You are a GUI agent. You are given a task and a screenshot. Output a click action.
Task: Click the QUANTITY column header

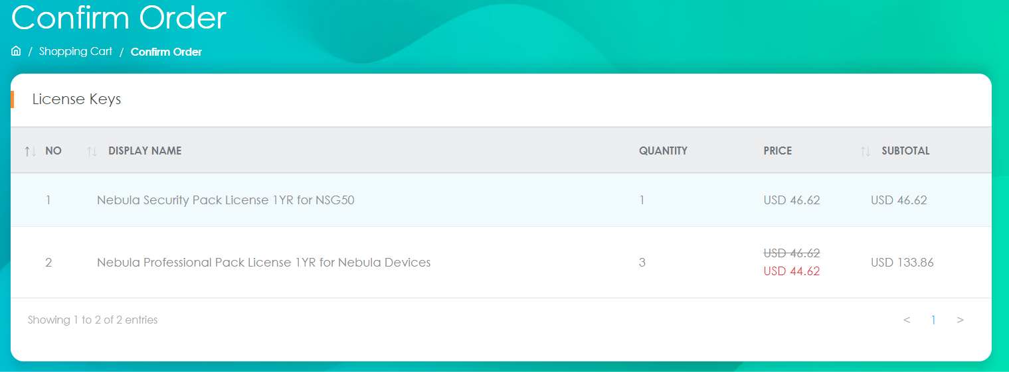(x=663, y=151)
